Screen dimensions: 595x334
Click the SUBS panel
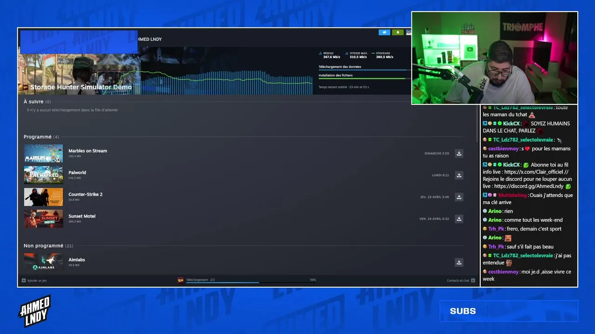[x=509, y=311]
